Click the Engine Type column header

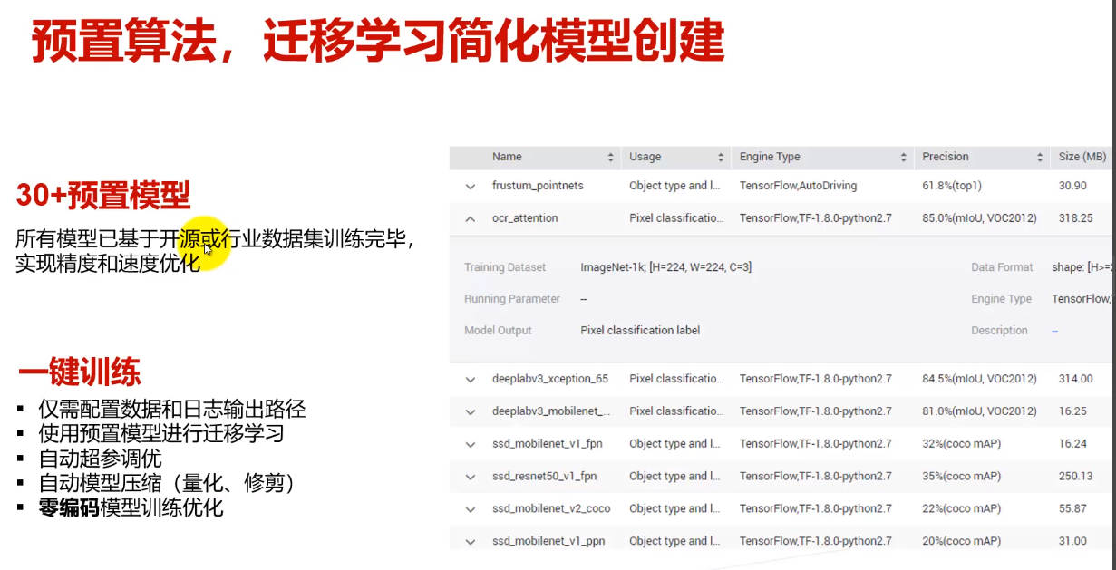point(770,157)
